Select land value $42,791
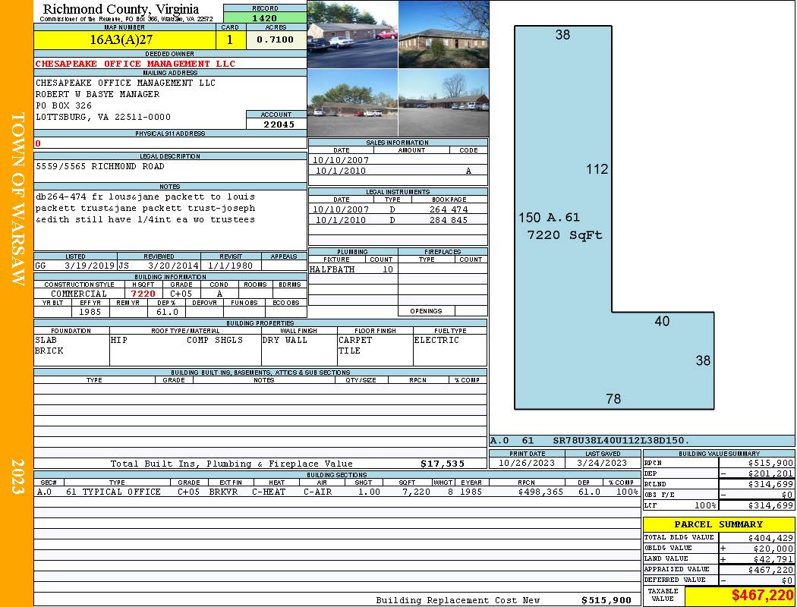The height and width of the screenshot is (607, 797). 773,559
